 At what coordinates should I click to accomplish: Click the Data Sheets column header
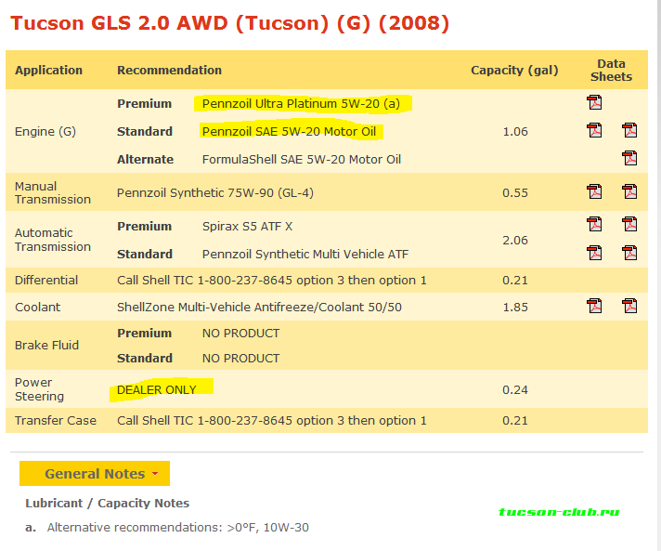click(x=611, y=70)
